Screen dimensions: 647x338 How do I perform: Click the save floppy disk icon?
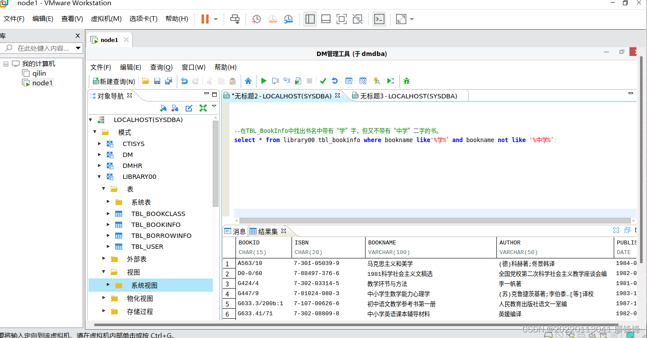coord(157,81)
